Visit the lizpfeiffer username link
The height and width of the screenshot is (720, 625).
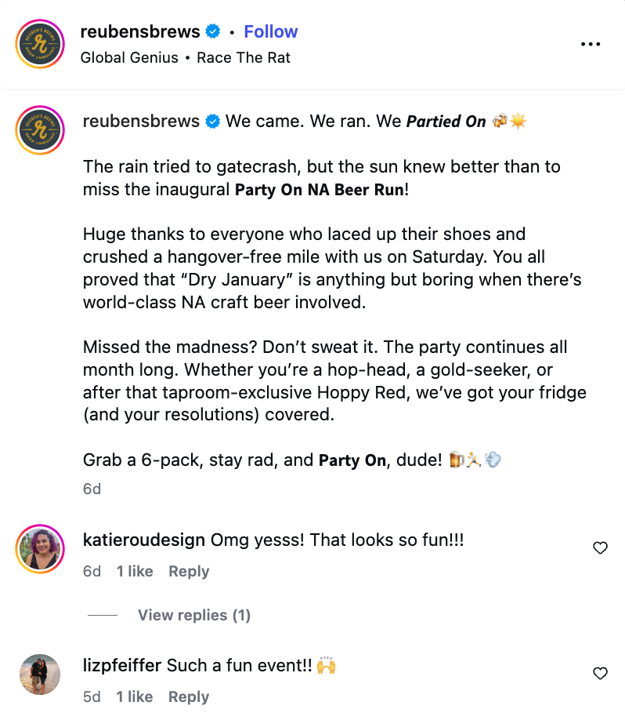[x=122, y=666]
